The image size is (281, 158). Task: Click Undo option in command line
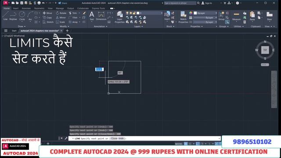coord(121,139)
